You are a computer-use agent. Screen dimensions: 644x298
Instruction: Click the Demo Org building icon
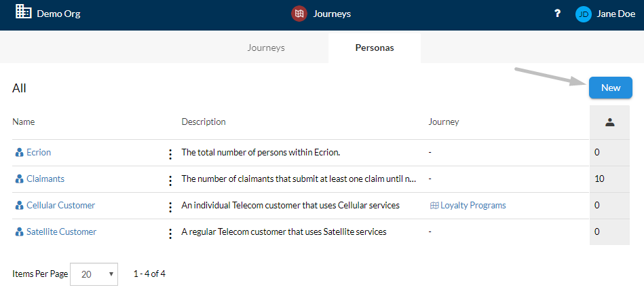tap(23, 12)
